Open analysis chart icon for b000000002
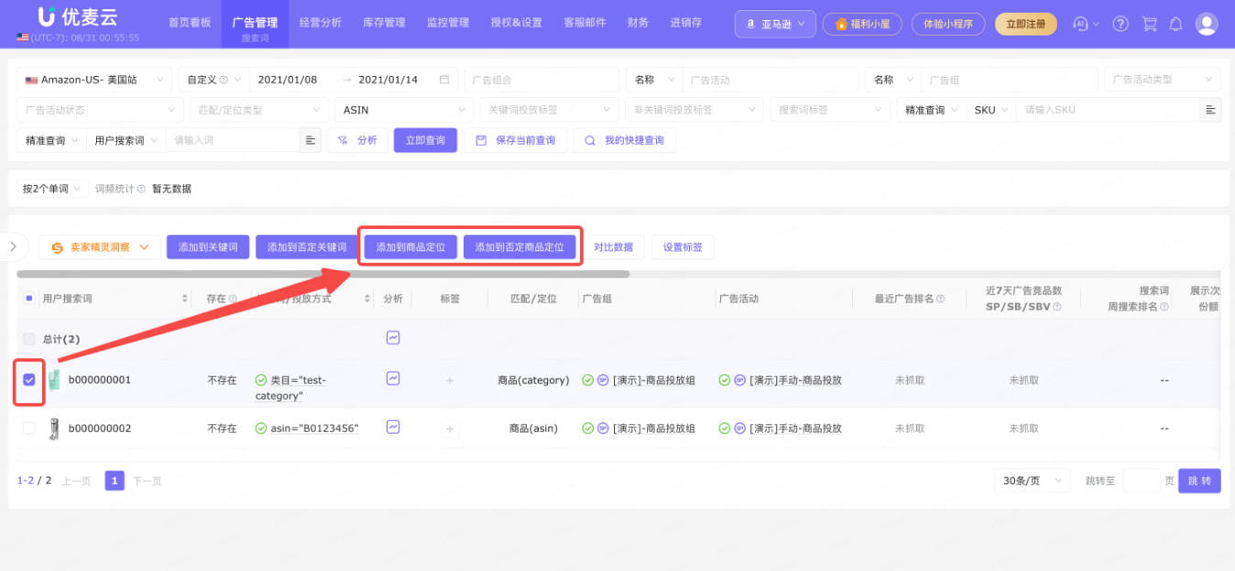The height and width of the screenshot is (571, 1235). (393, 426)
